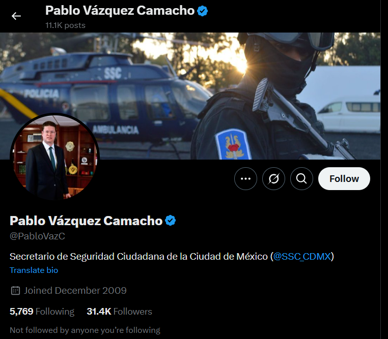This screenshot has height=339, width=388.
Task: Click Not followed by anyone notice
Action: 85,330
